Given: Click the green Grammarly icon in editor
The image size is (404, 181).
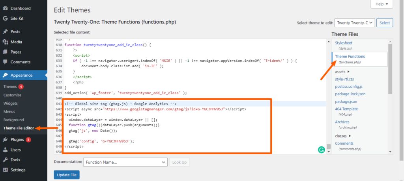Looking at the screenshot, I should (321, 150).
